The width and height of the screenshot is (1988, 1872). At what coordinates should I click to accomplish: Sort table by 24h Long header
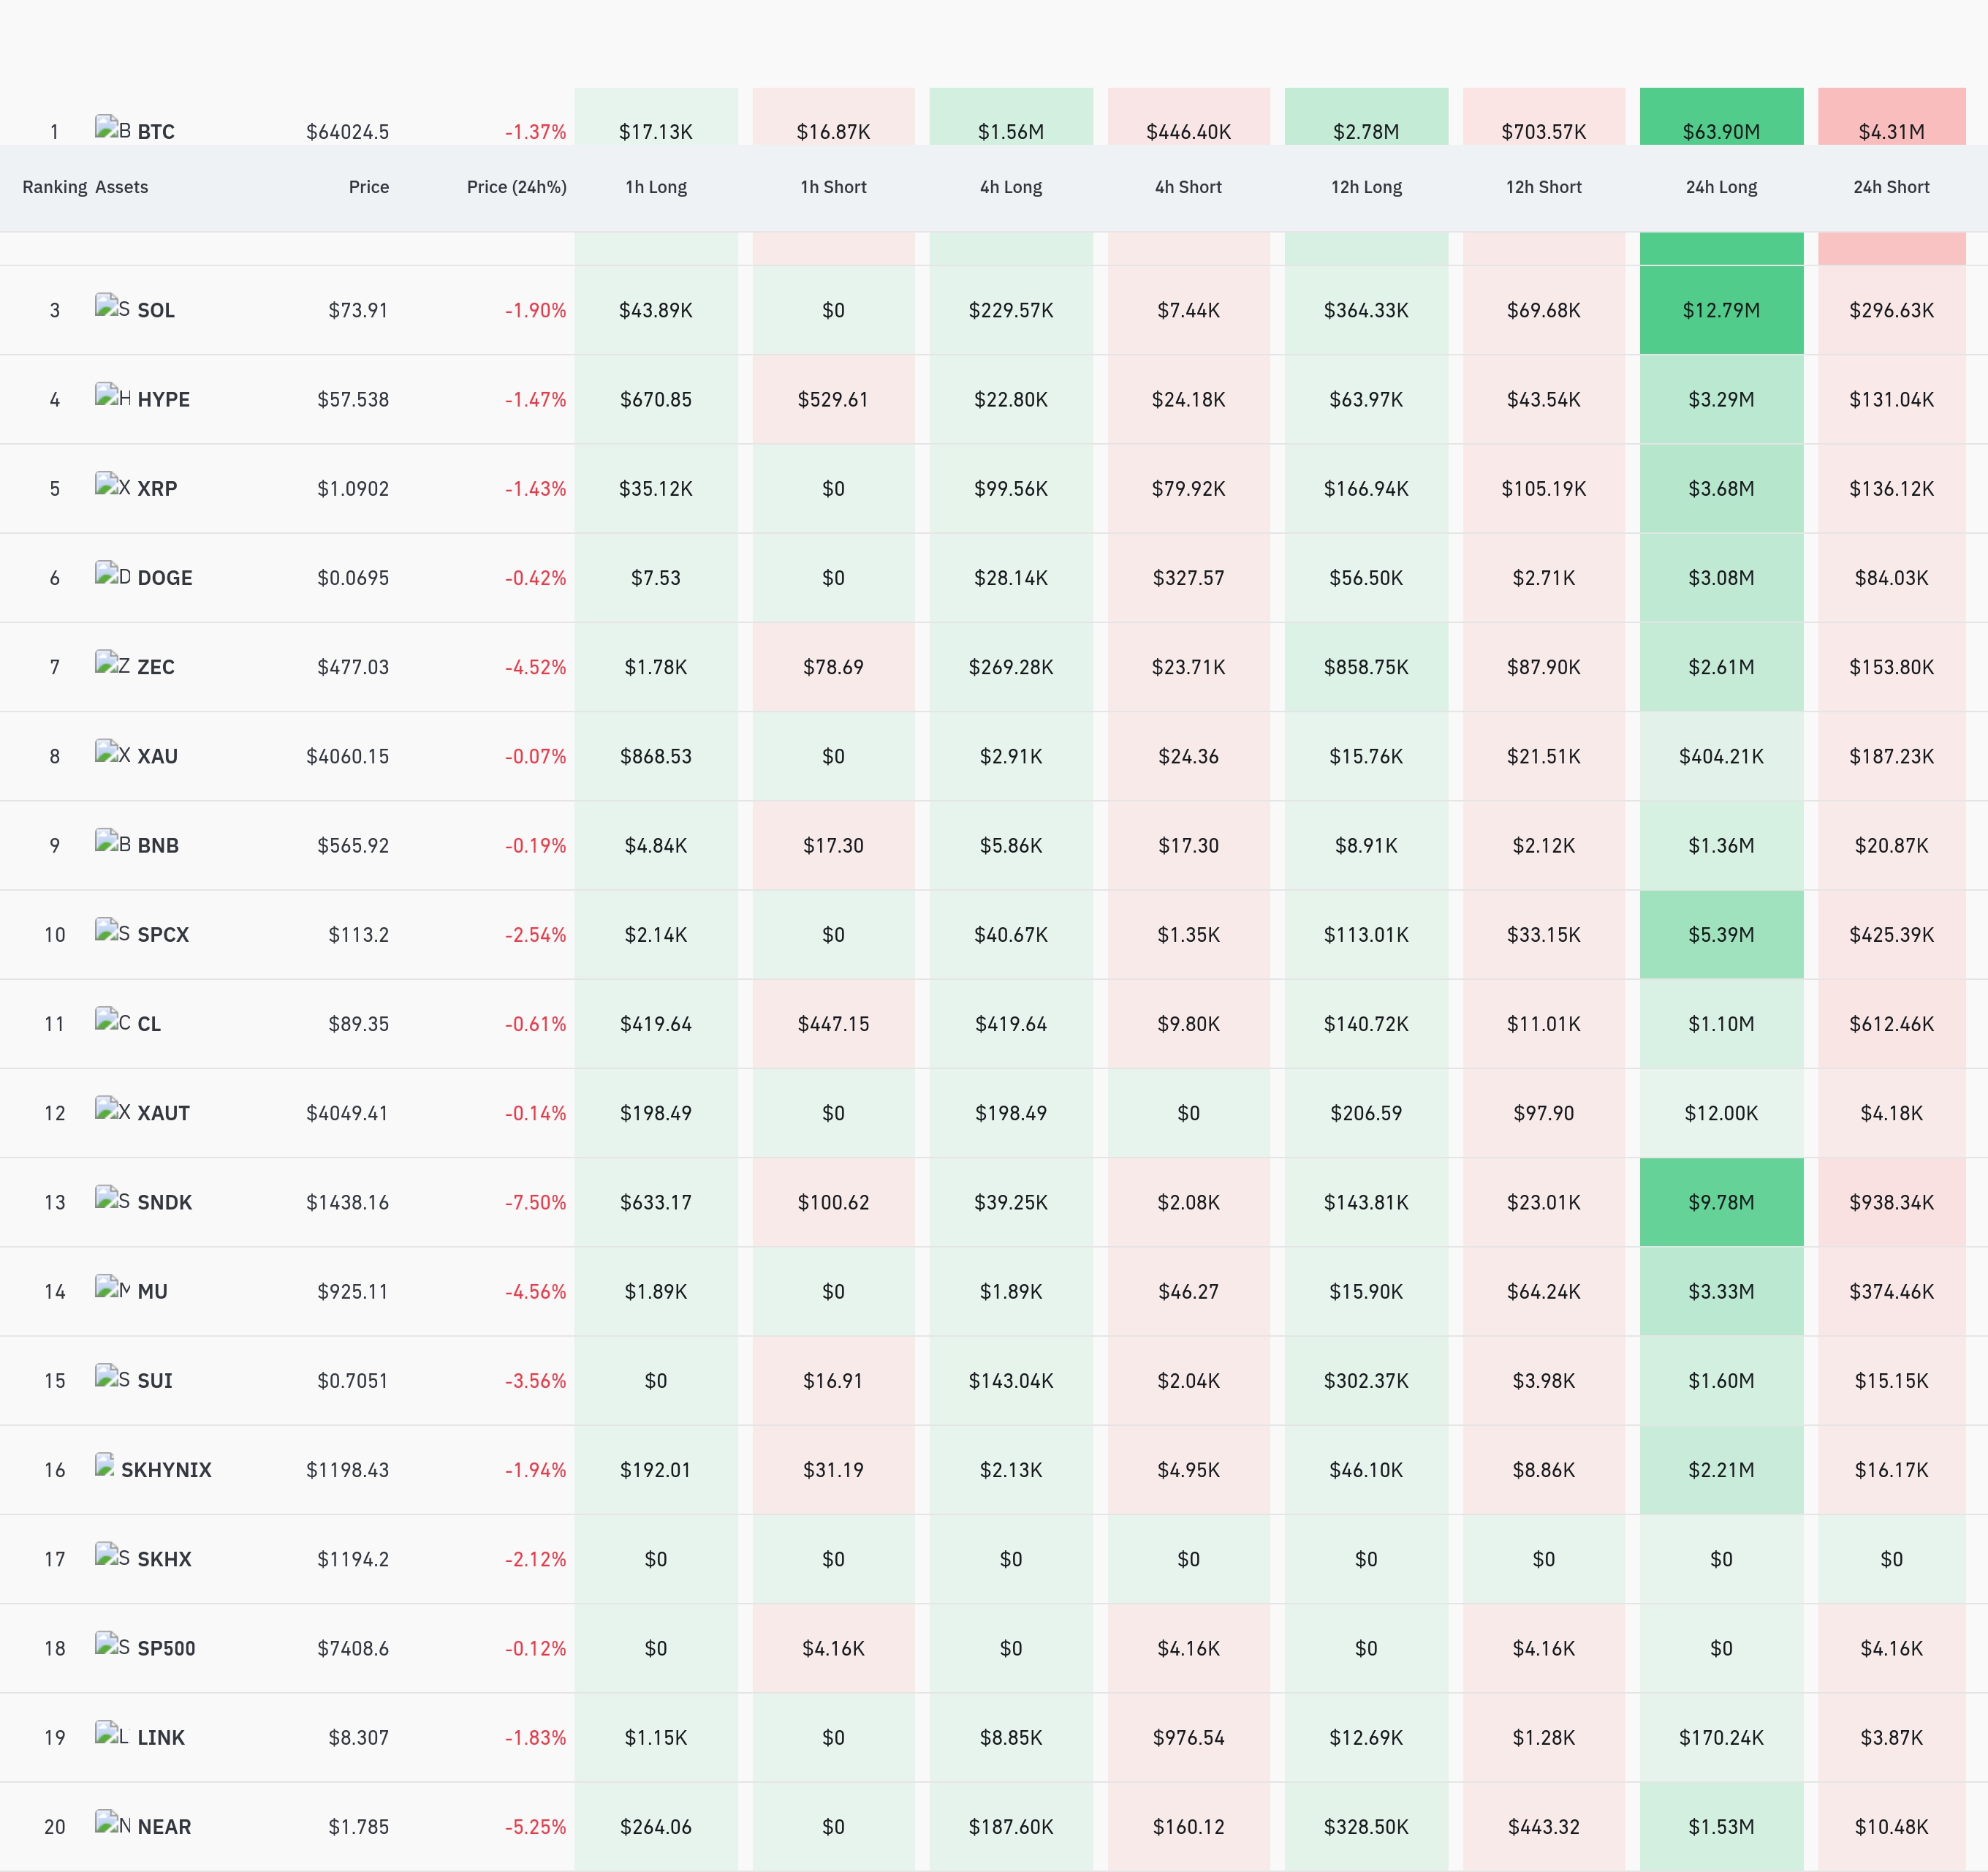point(1721,187)
